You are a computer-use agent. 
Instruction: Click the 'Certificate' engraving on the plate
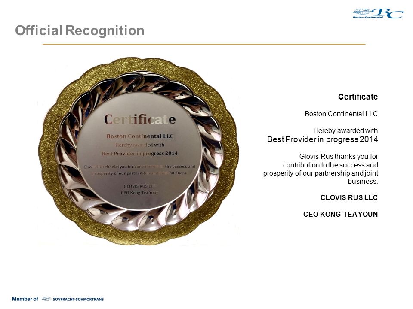(x=140, y=119)
